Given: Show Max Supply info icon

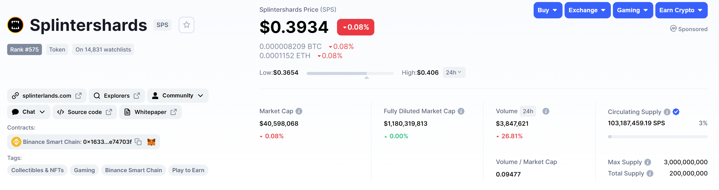Looking at the screenshot, I should (648, 162).
